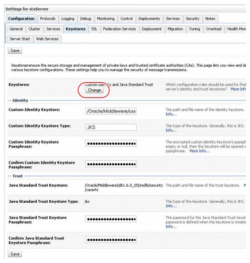Click Confirm Java Standard Trust Keystore Passphrase field
250x263 pixels.
coord(111,240)
